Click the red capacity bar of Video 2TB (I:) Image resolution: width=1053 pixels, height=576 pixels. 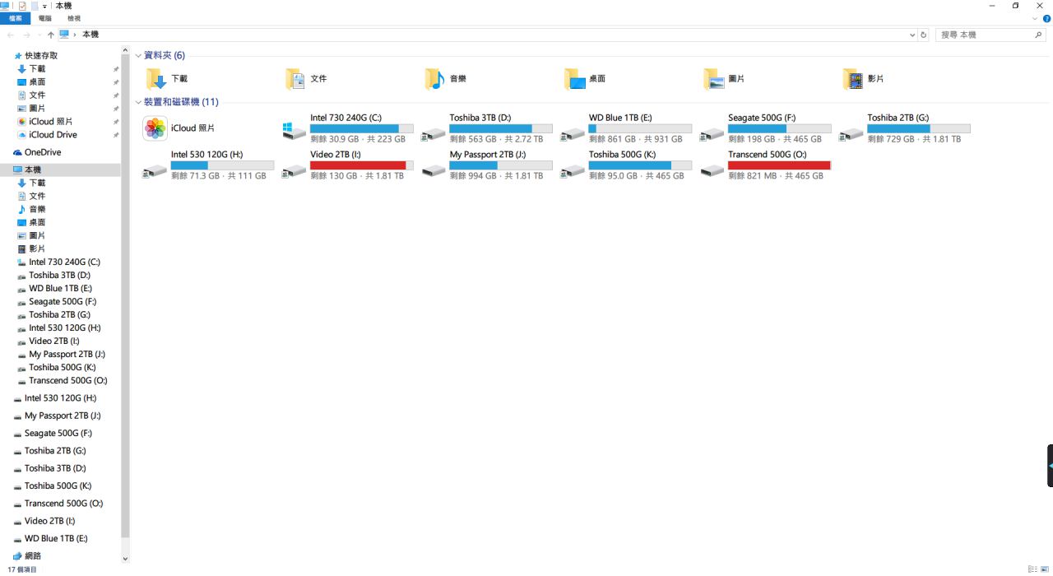click(x=361, y=165)
